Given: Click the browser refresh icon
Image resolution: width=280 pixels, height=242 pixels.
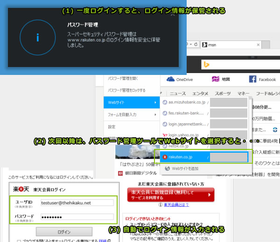Looking at the screenshot, I should point(196,44).
